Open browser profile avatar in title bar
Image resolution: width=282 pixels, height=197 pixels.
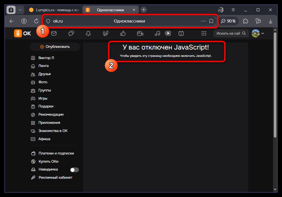pos(221,10)
